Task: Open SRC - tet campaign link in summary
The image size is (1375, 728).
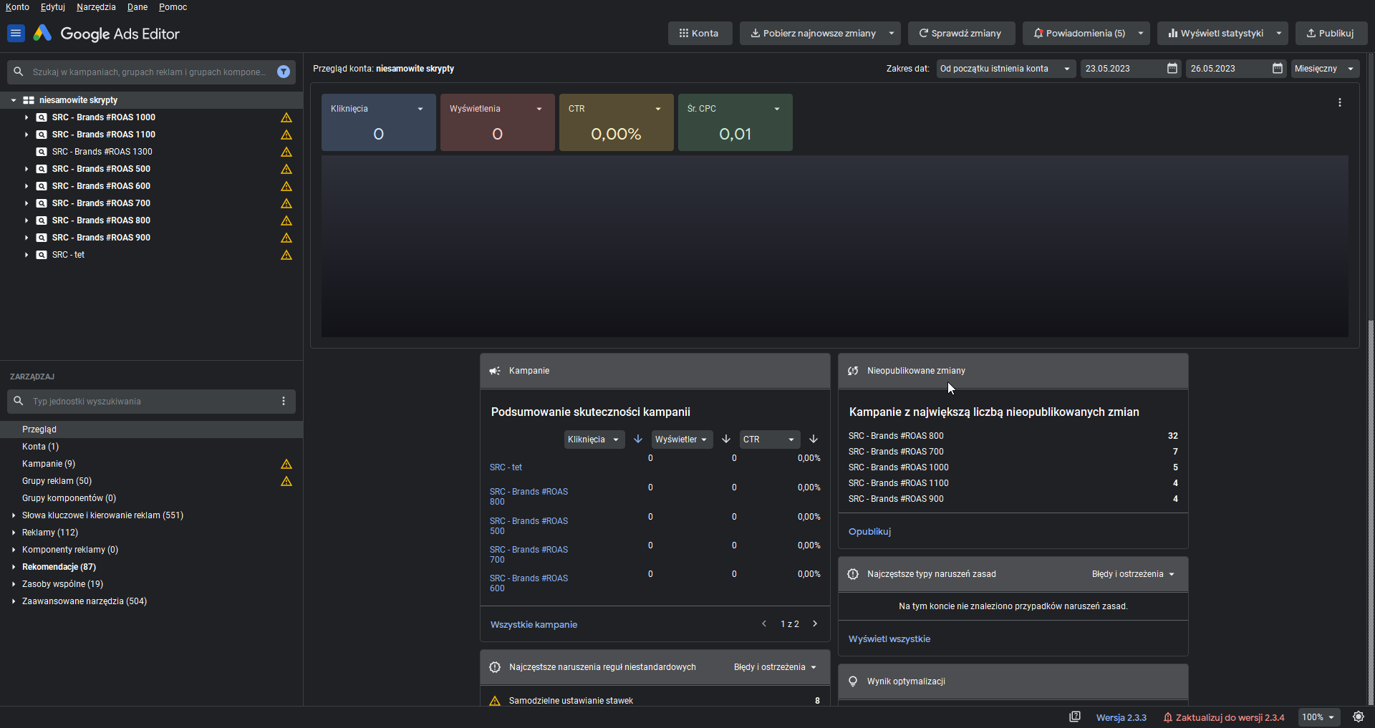Action: point(506,467)
